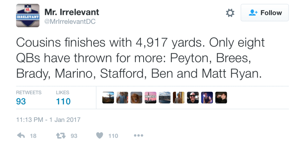The width and height of the screenshot is (293, 142).
Task: Click the waterfront cityscape liker avatar
Action: click(164, 98)
